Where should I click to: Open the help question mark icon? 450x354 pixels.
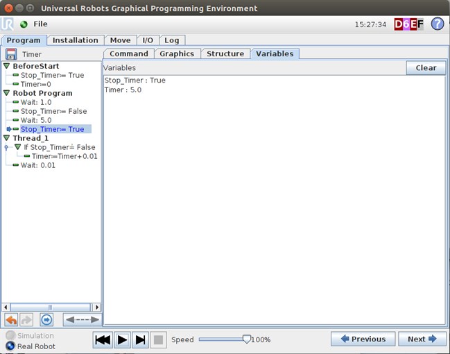point(438,24)
